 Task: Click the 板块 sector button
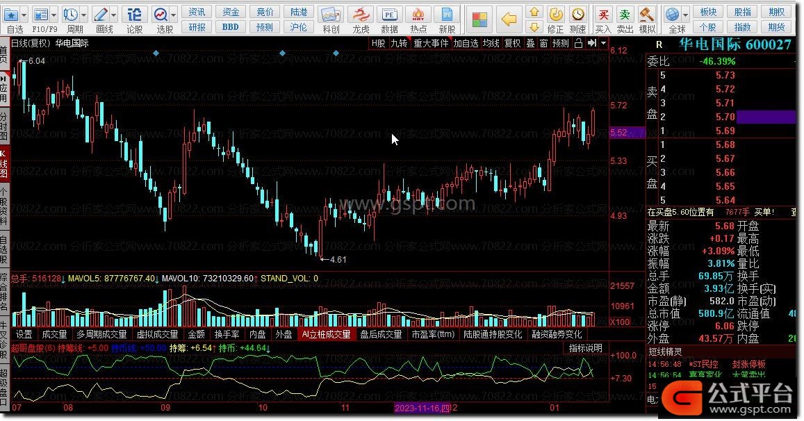(x=708, y=12)
